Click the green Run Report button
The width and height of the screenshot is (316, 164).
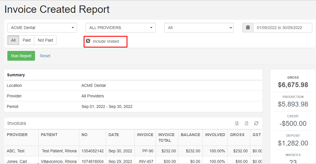tap(21, 56)
